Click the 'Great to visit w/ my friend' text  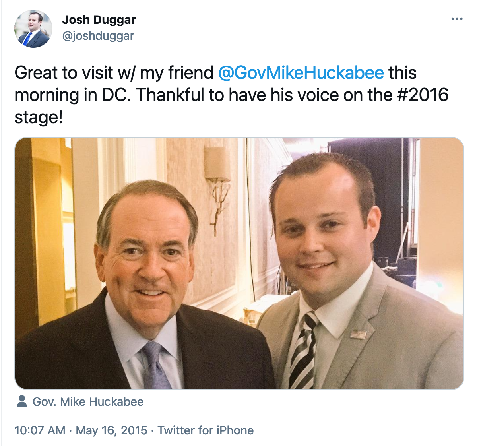tap(114, 73)
